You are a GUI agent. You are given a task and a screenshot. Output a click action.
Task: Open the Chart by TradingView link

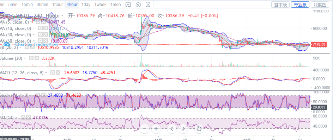point(37,44)
